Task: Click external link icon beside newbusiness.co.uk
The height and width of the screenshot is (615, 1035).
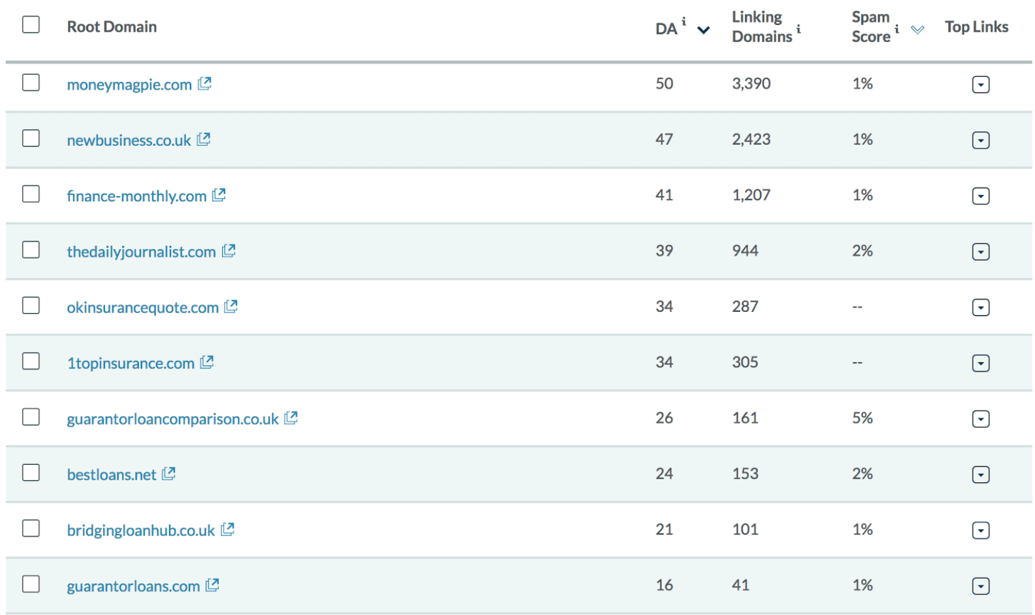Action: click(203, 139)
